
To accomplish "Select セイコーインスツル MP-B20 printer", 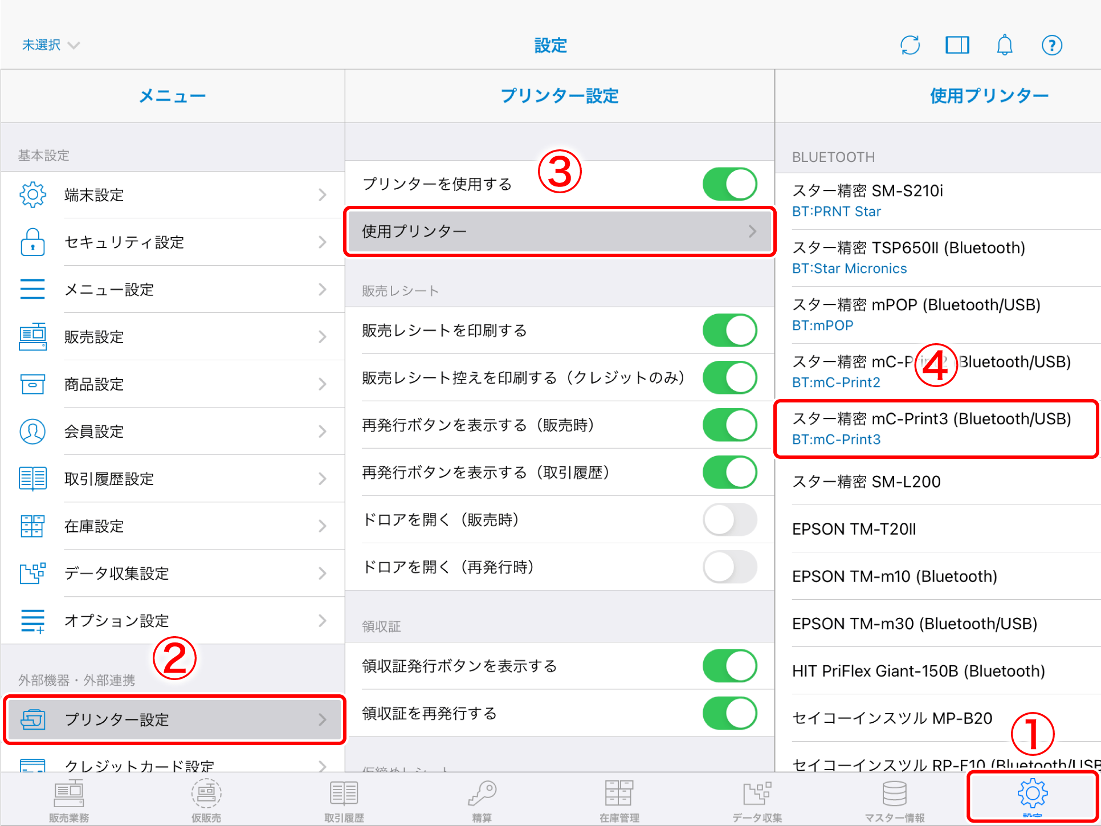I will pos(938,718).
